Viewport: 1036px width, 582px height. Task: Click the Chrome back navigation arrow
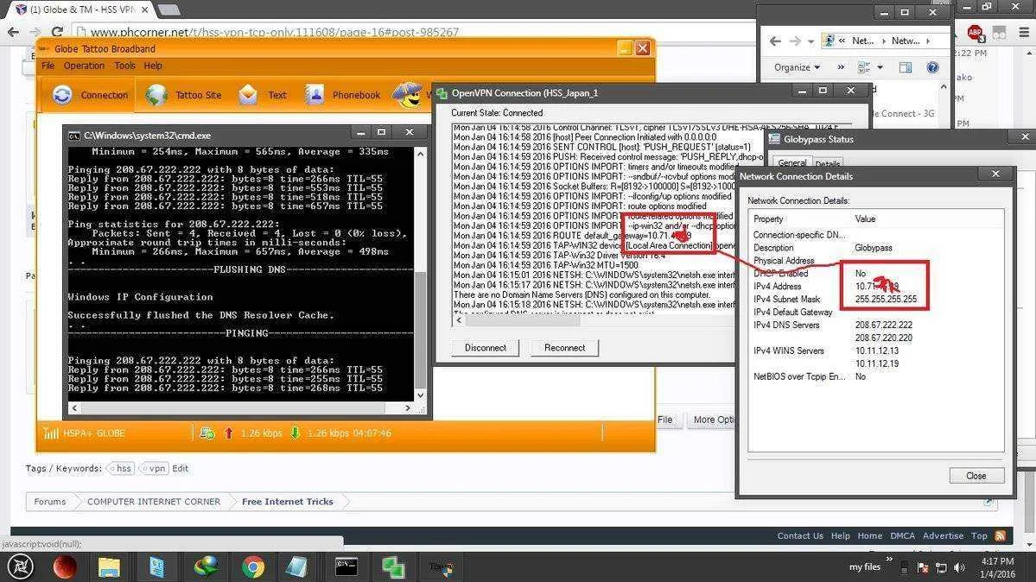13,32
